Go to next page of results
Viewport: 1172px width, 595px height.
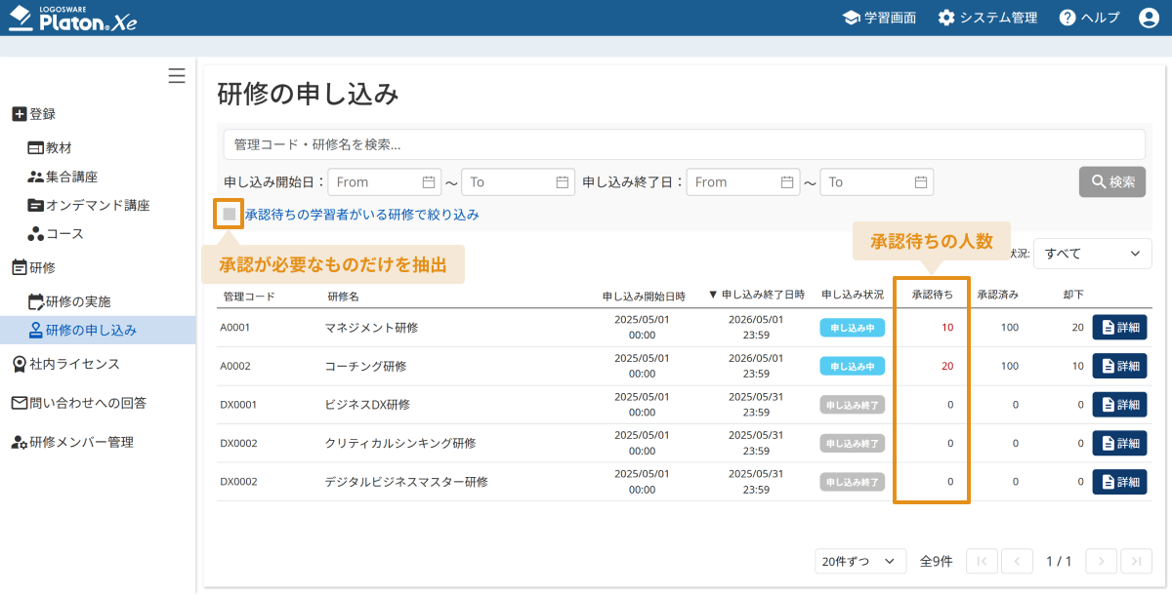tap(1101, 561)
